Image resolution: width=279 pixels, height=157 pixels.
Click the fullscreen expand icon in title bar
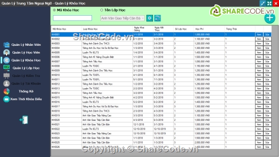click(x=269, y=3)
